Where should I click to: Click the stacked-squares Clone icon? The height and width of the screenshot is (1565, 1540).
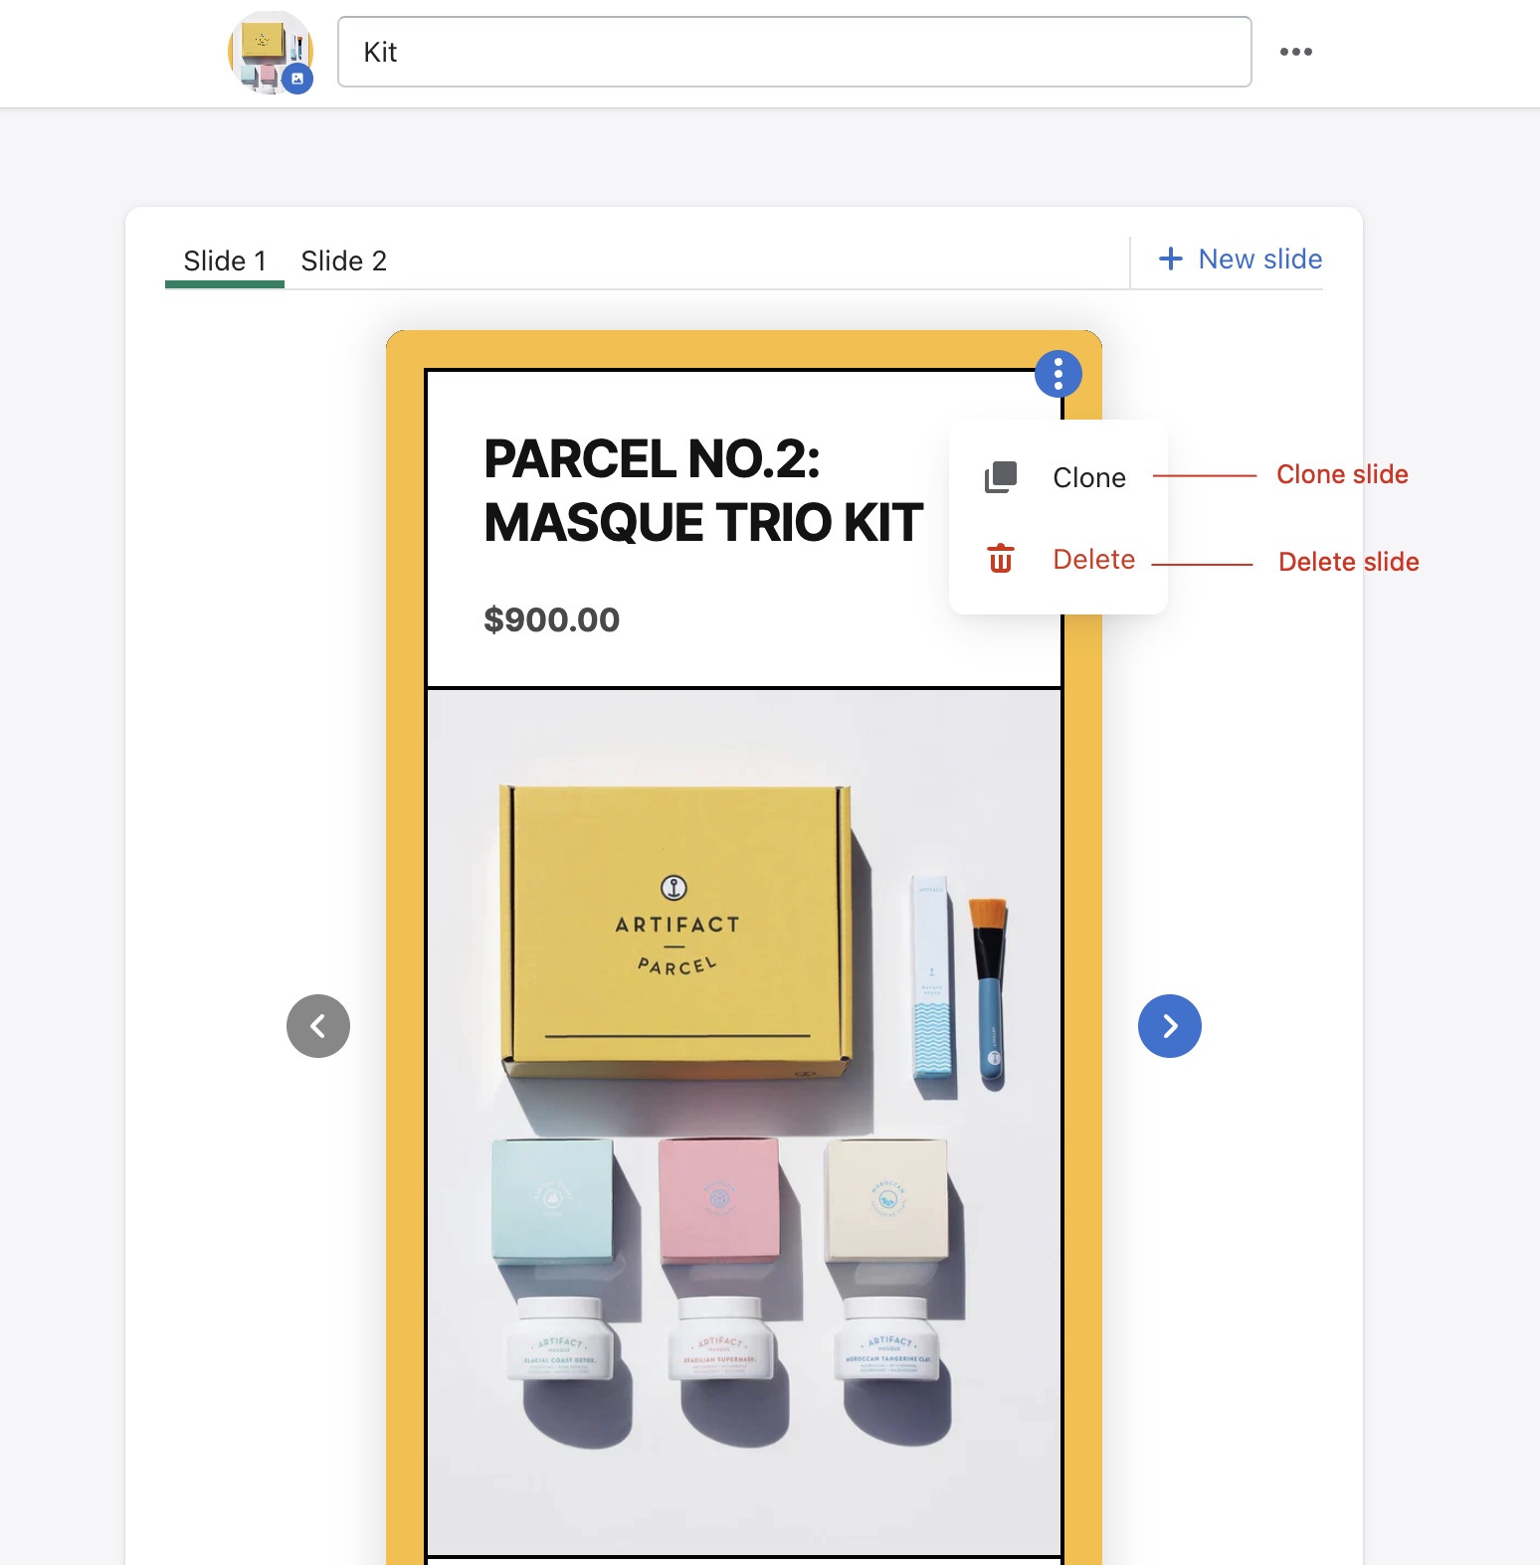[1000, 477]
